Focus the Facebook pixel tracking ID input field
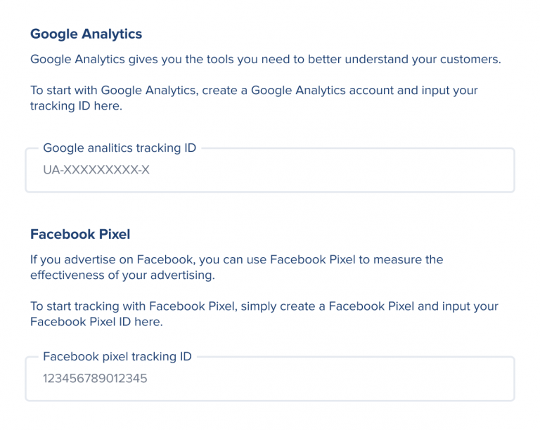Viewport: 540px width, 430px height. [x=269, y=379]
